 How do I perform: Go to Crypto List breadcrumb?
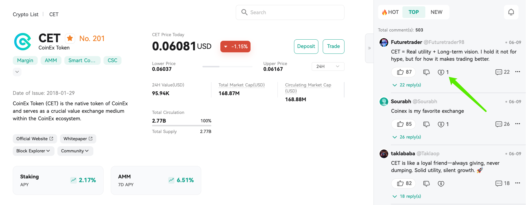pos(26,14)
